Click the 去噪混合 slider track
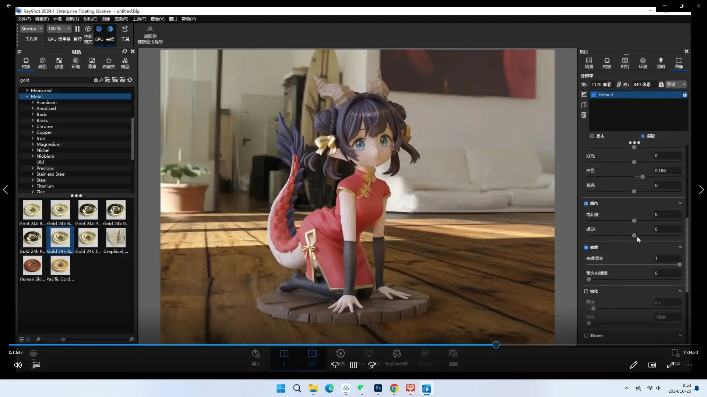 point(633,265)
